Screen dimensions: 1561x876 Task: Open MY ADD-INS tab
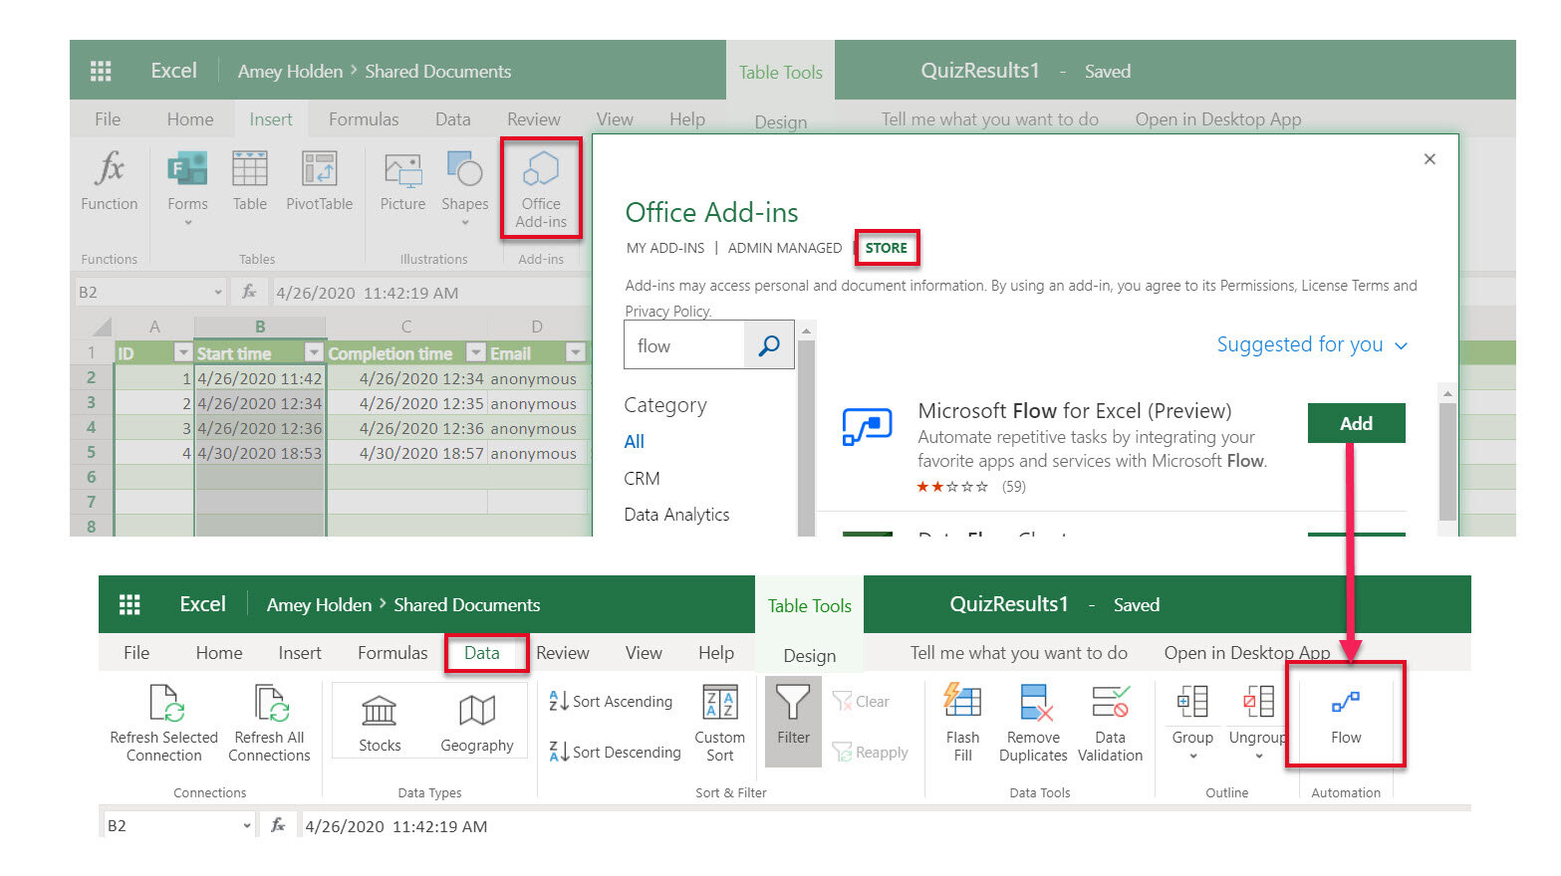[x=665, y=248]
